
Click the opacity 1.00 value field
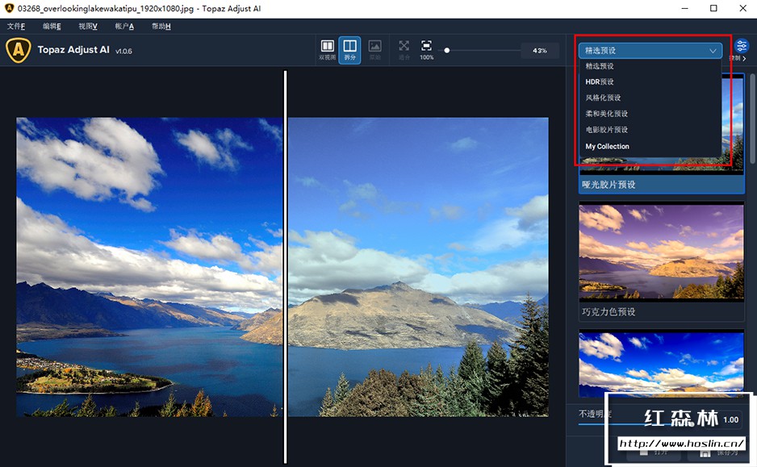(x=731, y=419)
